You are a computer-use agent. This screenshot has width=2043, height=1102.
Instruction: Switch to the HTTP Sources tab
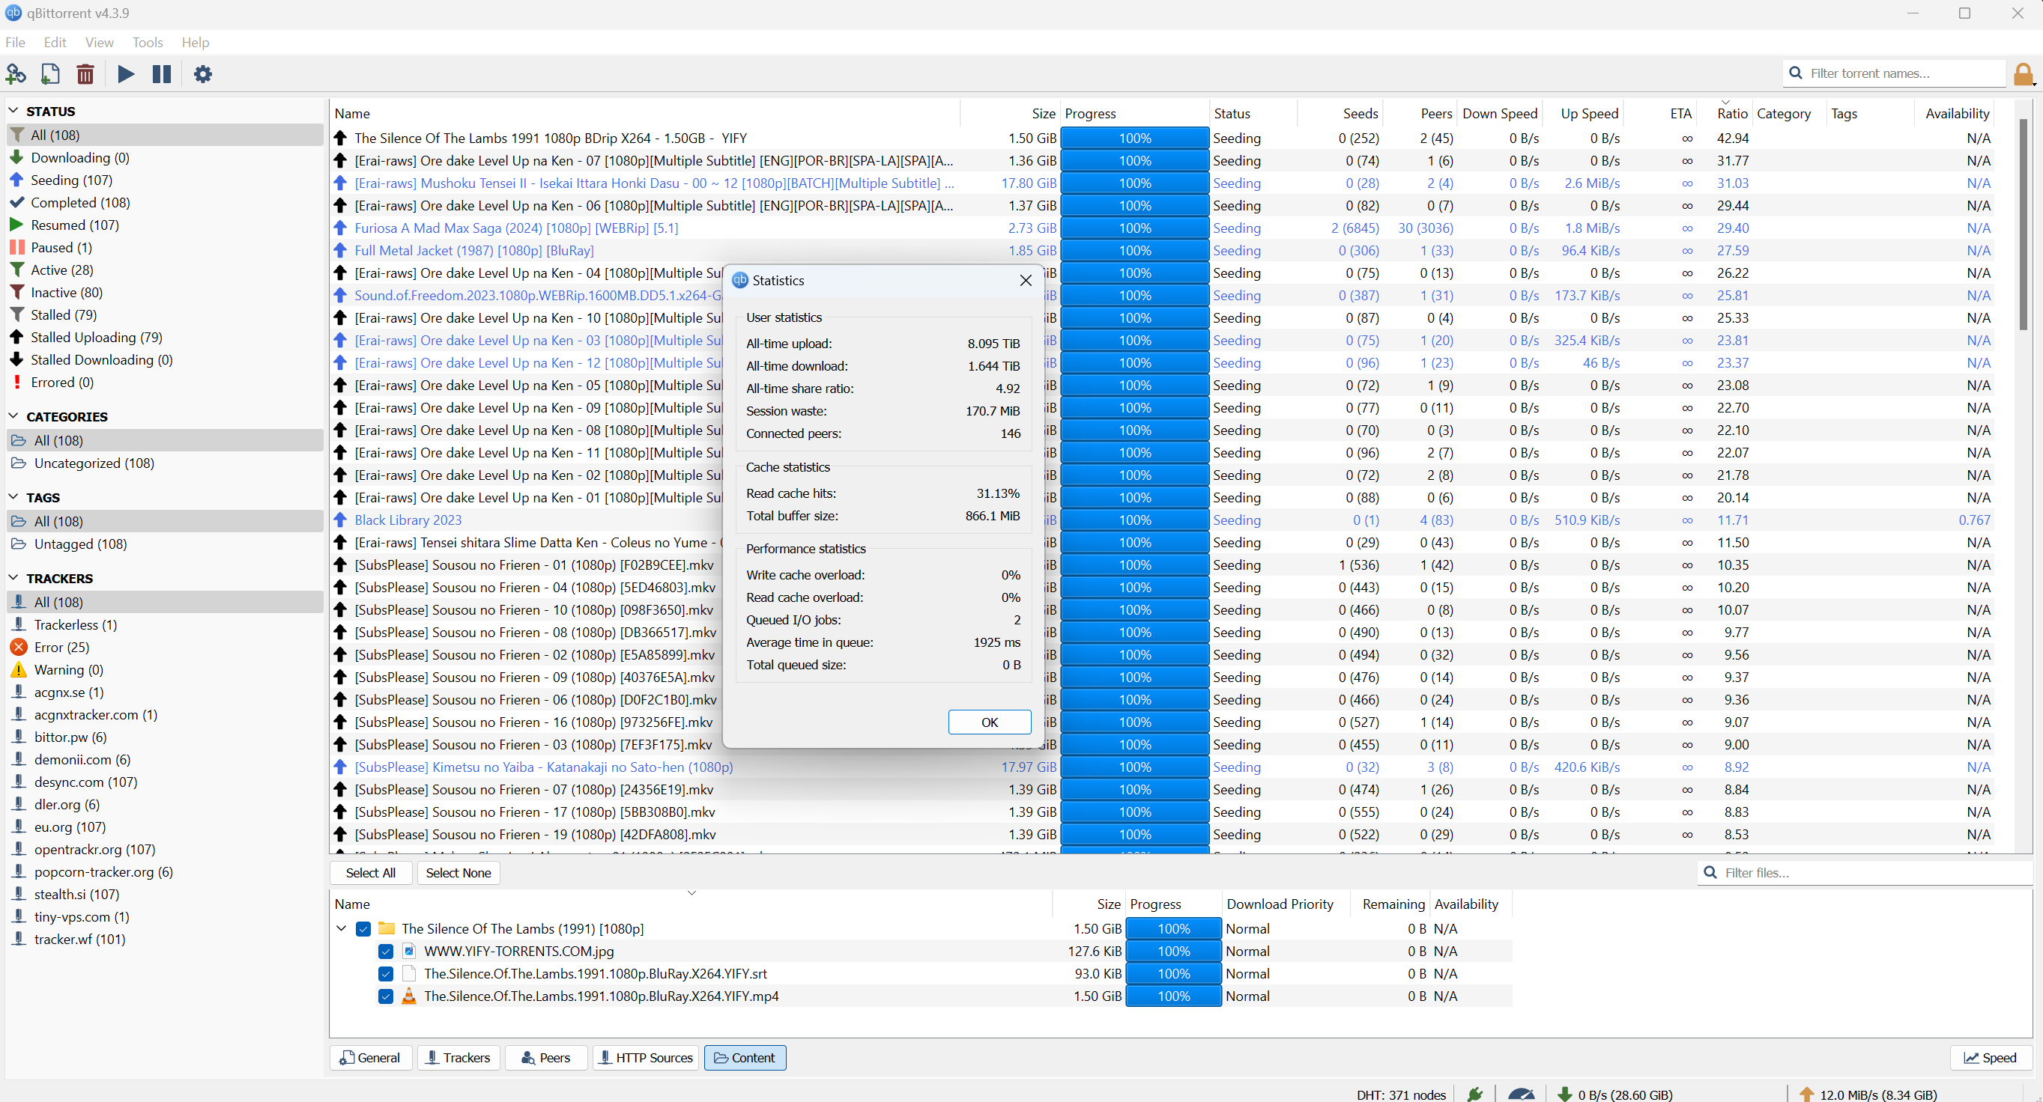coord(646,1058)
